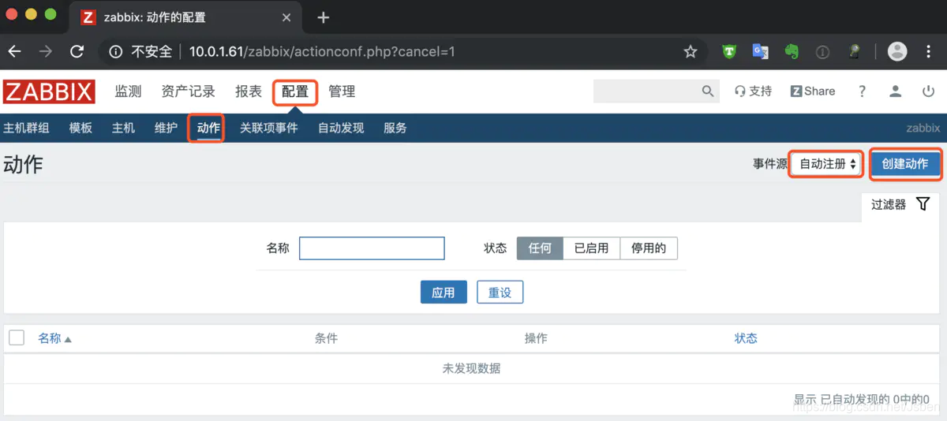The image size is (947, 421).
Task: Open the 配置 menu
Action: 295,91
